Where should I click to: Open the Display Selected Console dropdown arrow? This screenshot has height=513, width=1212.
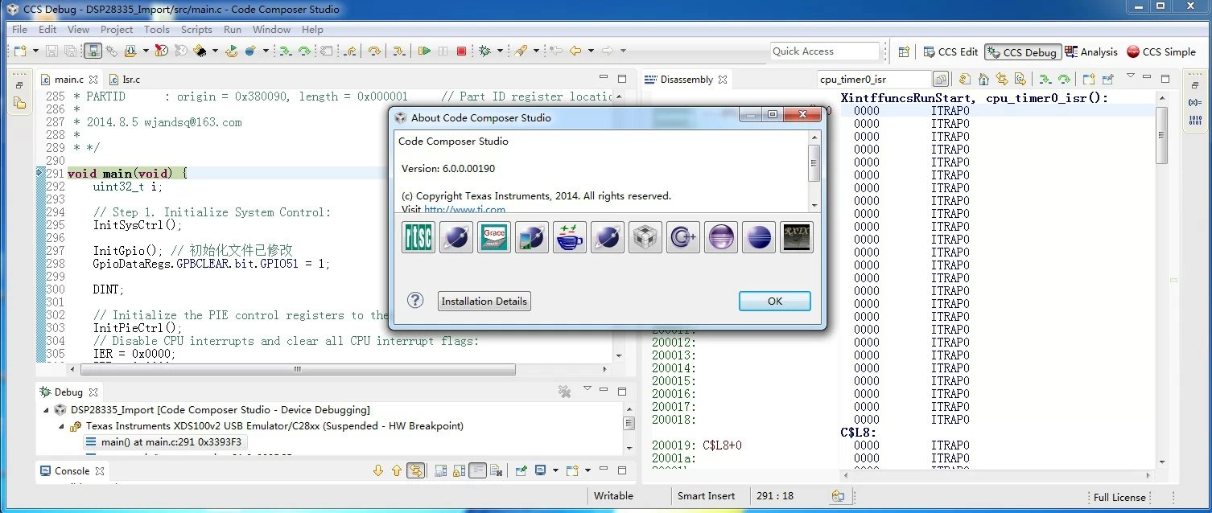[x=554, y=470]
